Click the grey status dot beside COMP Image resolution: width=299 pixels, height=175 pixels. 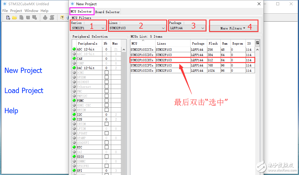[74, 63]
